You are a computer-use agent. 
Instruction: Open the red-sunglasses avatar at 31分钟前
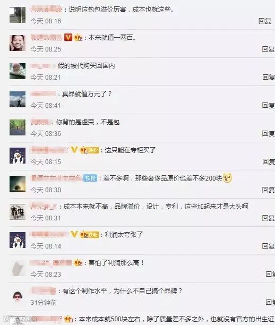pos(18,296)
